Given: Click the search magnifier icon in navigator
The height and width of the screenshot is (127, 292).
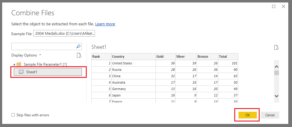Looking at the screenshot, I should pyautogui.click(x=78, y=46).
